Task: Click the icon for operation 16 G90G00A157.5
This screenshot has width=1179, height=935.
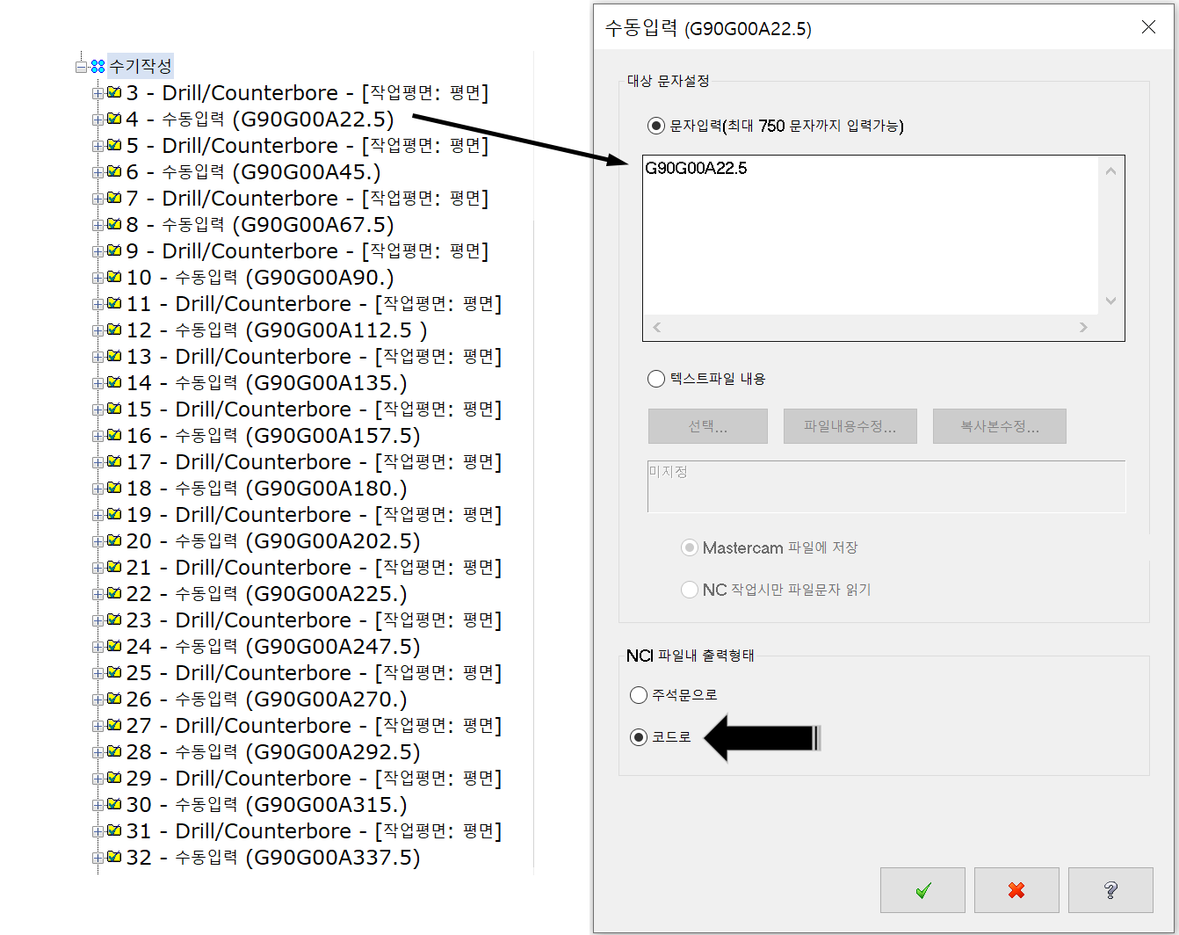Action: pyautogui.click(x=114, y=435)
